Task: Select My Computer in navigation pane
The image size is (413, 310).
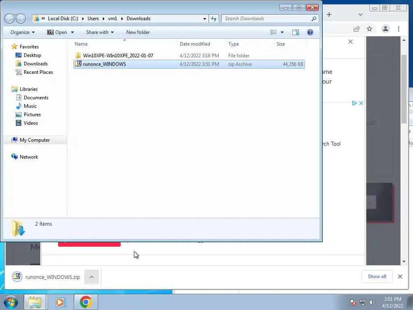Action: [x=35, y=140]
